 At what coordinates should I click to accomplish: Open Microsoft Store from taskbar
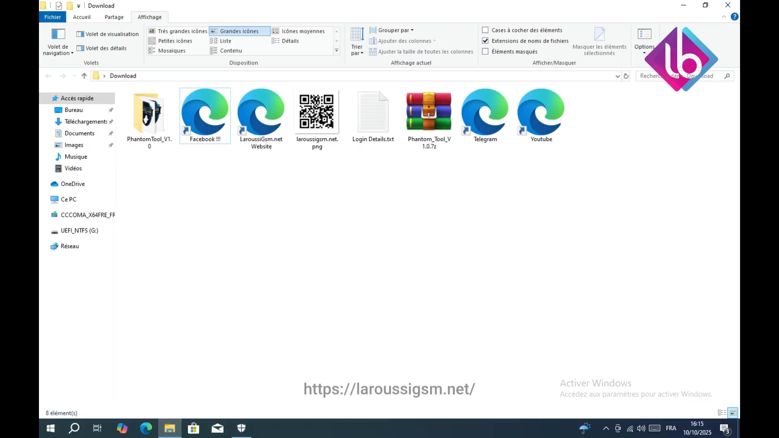(x=194, y=428)
